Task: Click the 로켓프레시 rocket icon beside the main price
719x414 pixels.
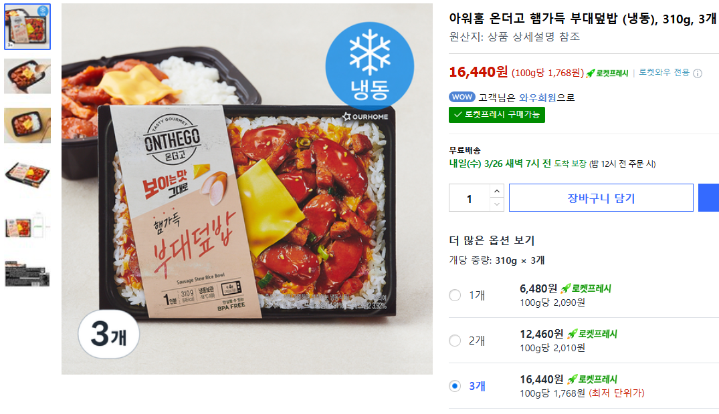Action: tap(607, 73)
